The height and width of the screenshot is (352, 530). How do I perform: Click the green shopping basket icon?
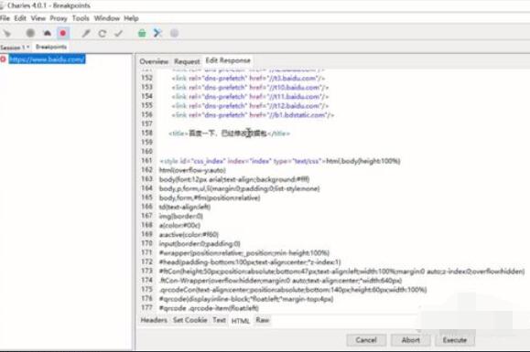(142, 33)
